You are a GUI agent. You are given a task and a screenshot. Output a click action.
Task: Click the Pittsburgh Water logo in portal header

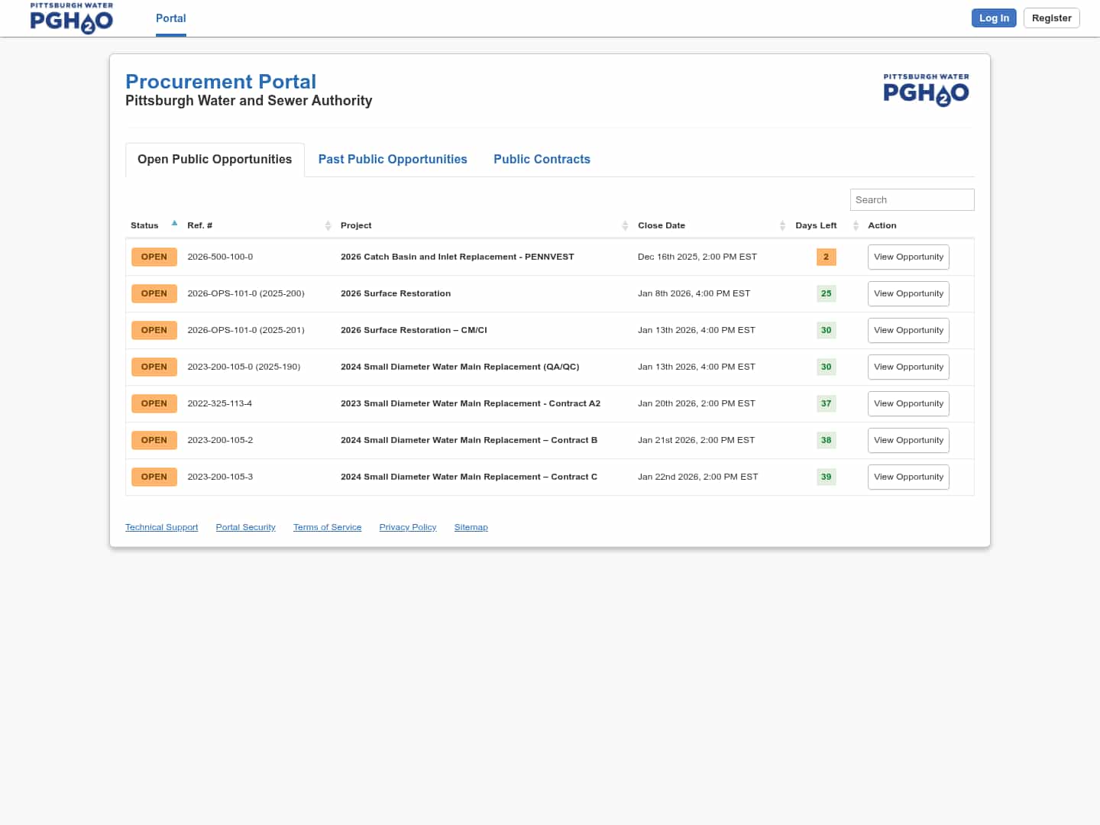(926, 90)
